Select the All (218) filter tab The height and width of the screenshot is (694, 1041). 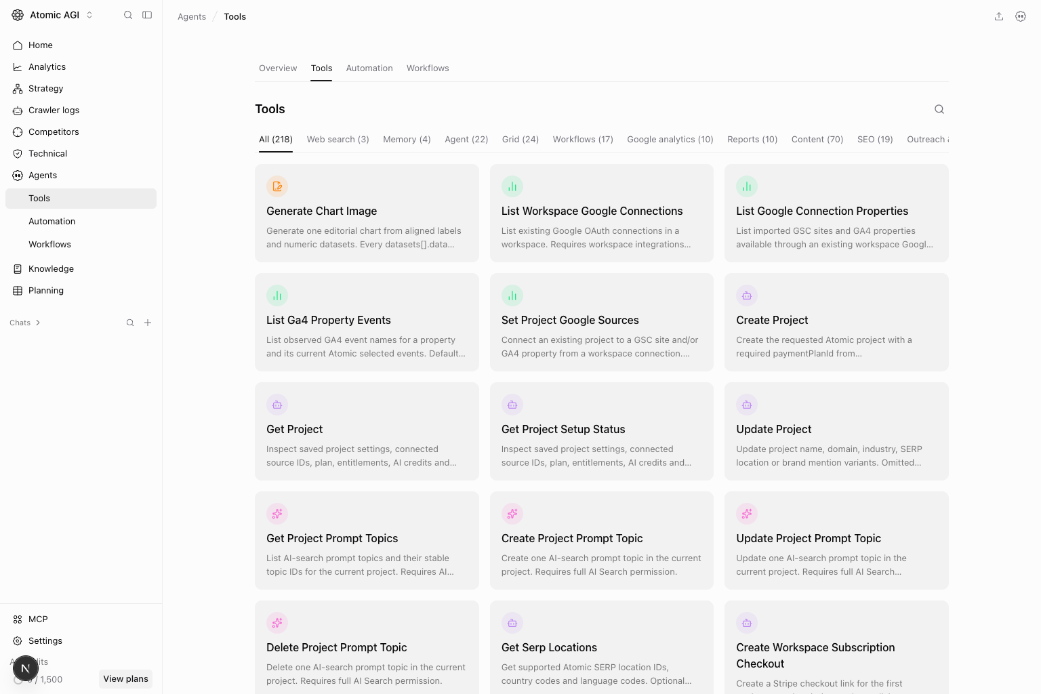tap(276, 140)
